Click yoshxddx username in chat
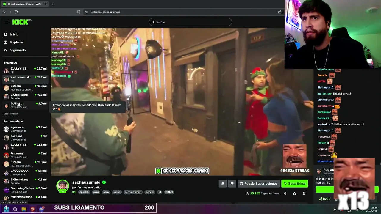Image resolution: width=381 pixels, height=214 pixels. click(x=324, y=125)
